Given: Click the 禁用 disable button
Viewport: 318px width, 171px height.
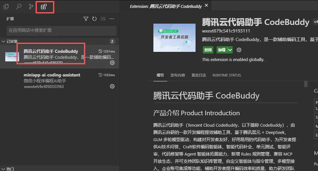Looking at the screenshot, I should pos(208,50).
